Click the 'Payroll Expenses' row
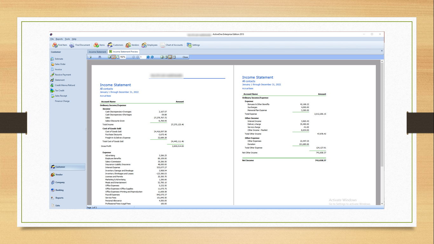 coord(136,195)
